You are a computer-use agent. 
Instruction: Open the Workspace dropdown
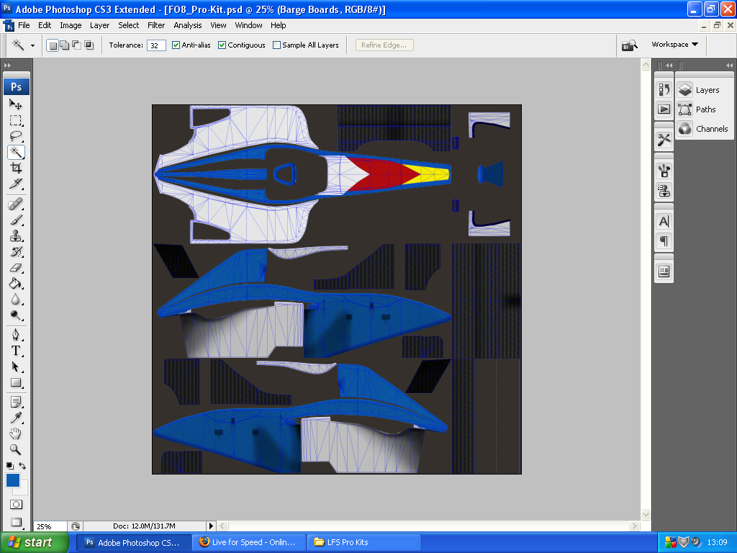pos(674,45)
